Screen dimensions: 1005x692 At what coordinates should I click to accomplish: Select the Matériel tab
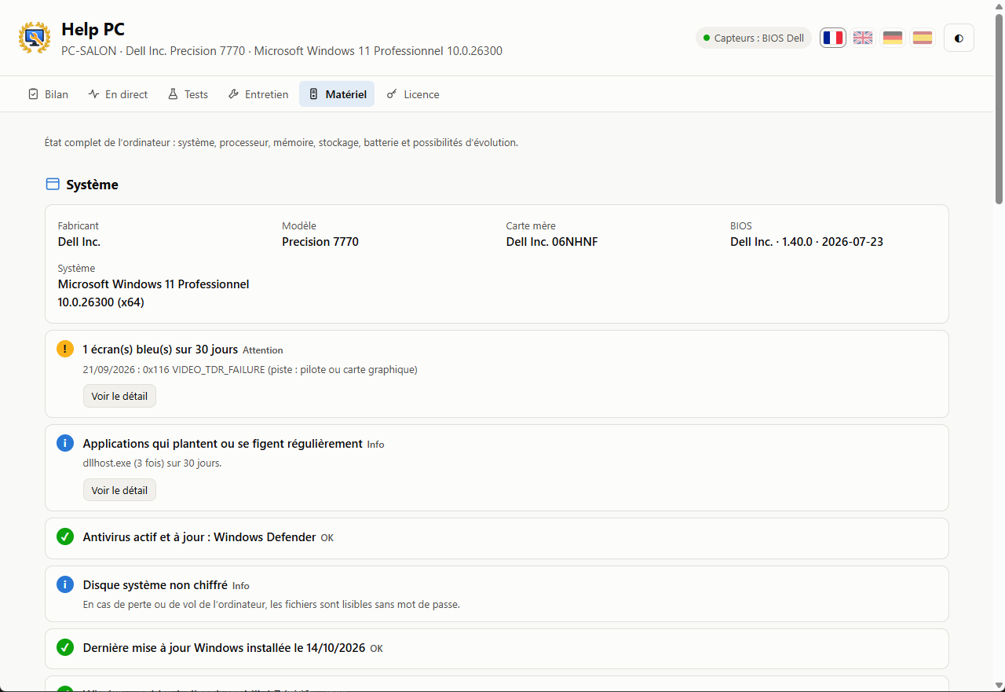pos(337,94)
